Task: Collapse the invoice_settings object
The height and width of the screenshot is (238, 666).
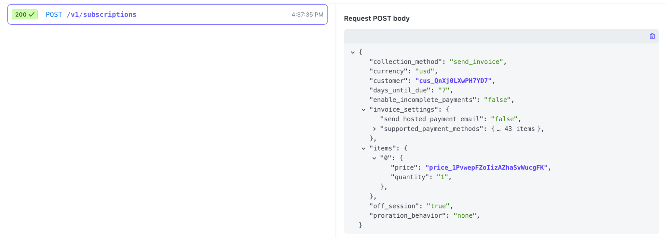Action: 363,110
